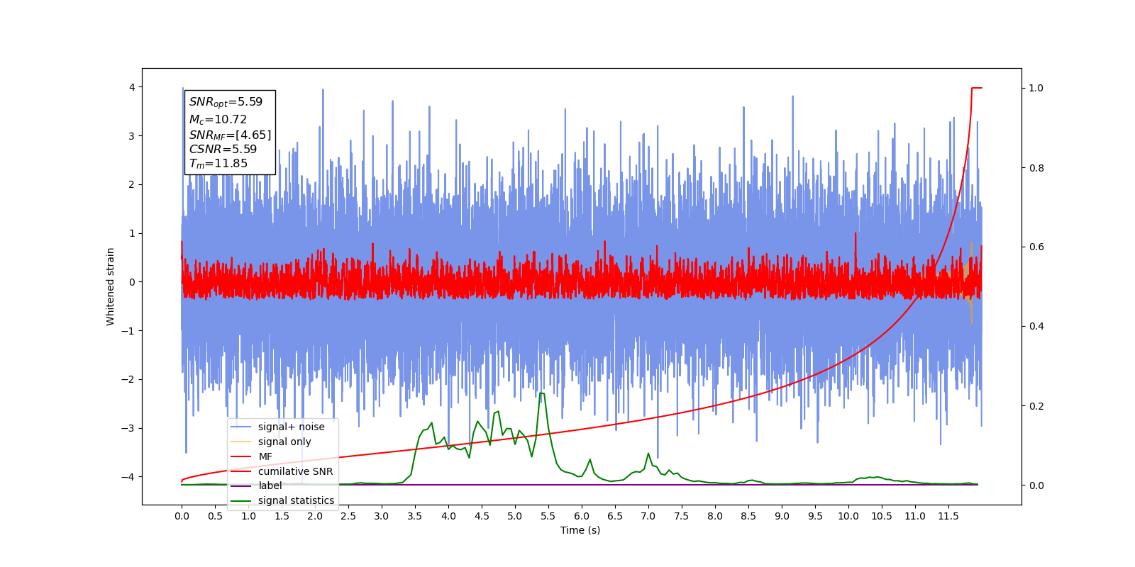Click the left y-axis tick label −2
1135x567 pixels.
pos(127,379)
